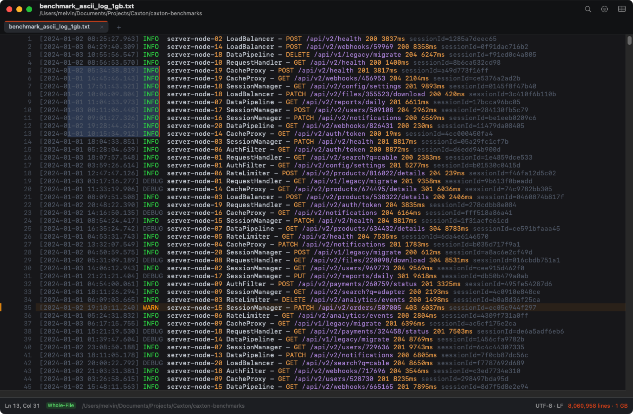Click the orange change marker beside line 35
The image size is (633, 414).
tap(1, 308)
